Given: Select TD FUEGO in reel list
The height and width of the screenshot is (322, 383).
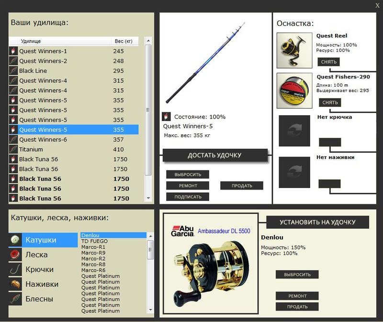Looking at the screenshot, I should [113, 241].
